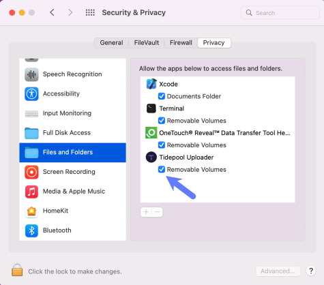Open the Show All grid icon
The image size is (324, 285).
[90, 12]
